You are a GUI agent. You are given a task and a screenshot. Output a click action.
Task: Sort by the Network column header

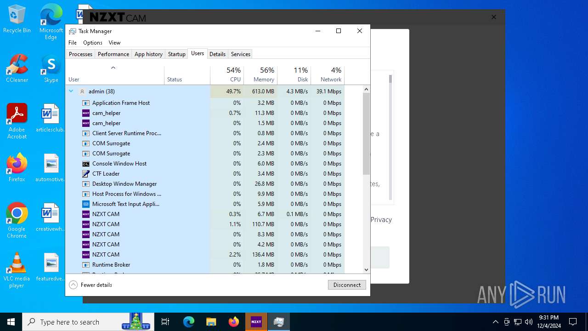[x=328, y=75]
